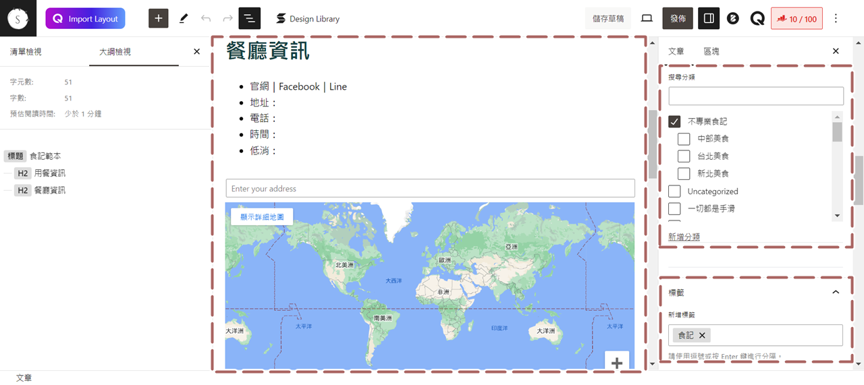The width and height of the screenshot is (864, 385).
Task: Open the three-dot options menu
Action: [836, 18]
